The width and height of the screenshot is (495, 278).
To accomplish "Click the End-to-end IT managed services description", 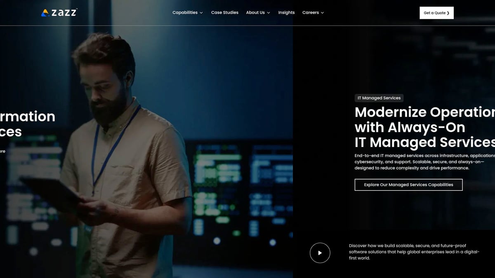I will pos(425,162).
